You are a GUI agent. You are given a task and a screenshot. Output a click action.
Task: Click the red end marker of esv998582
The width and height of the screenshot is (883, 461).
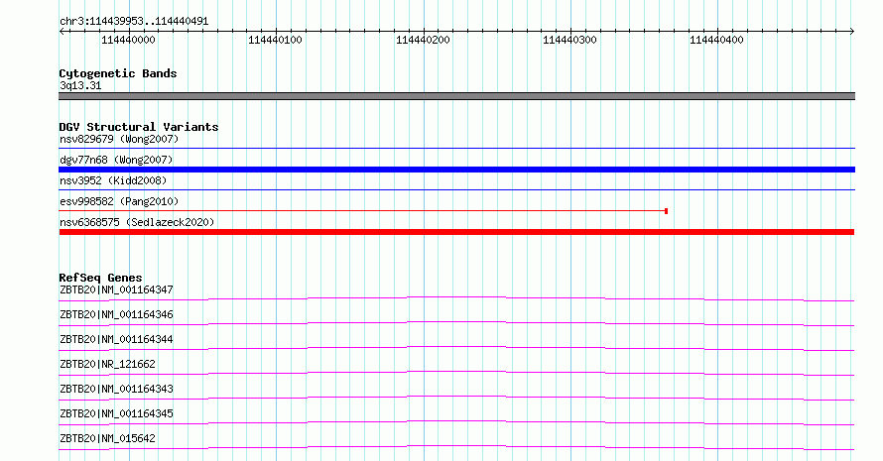pyautogui.click(x=666, y=211)
